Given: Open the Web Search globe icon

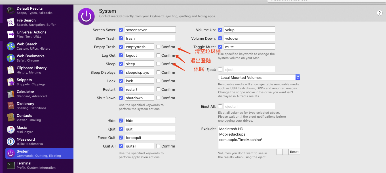Looking at the screenshot, I should (11, 46).
